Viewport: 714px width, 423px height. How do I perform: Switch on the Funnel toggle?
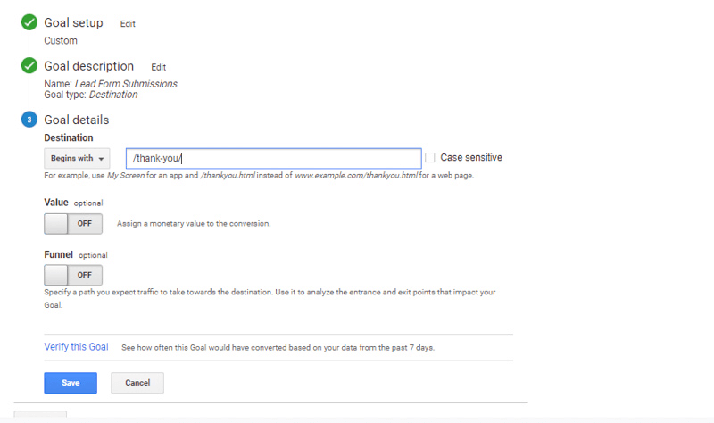tap(73, 275)
